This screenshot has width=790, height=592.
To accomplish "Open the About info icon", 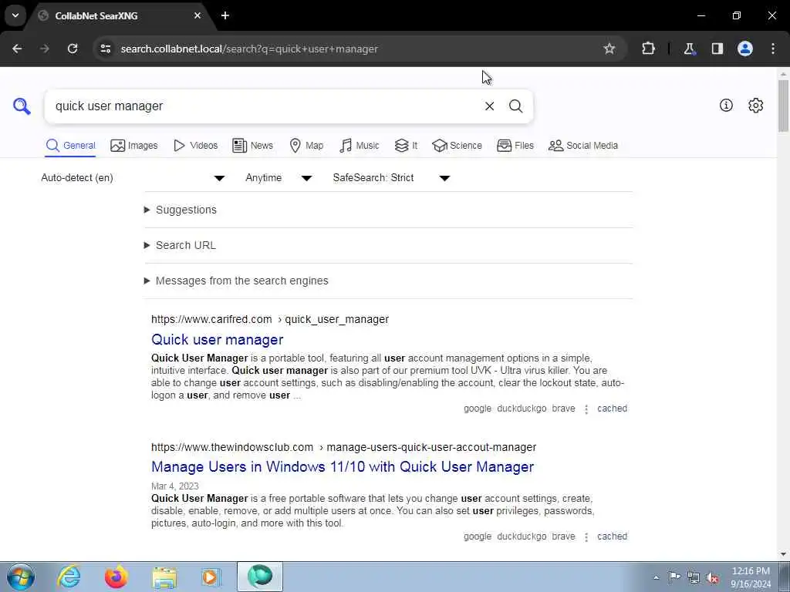I will 726,105.
